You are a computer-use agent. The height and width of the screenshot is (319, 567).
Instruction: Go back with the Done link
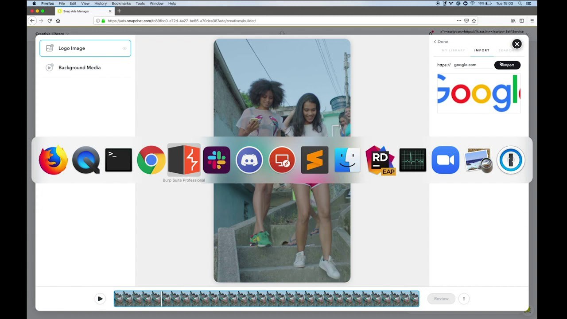(x=441, y=42)
